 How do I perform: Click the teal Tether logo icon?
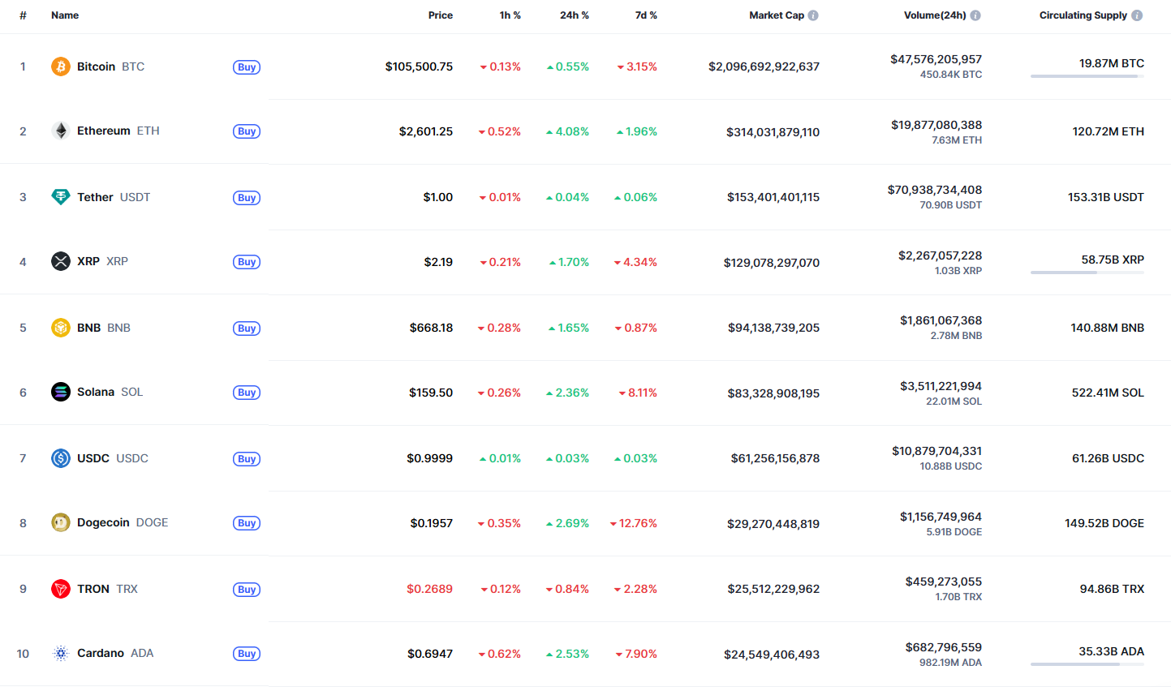(x=61, y=197)
